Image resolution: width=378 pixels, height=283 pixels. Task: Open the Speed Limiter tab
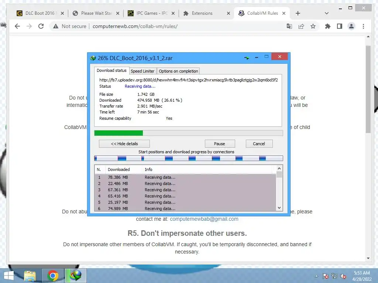(142, 71)
